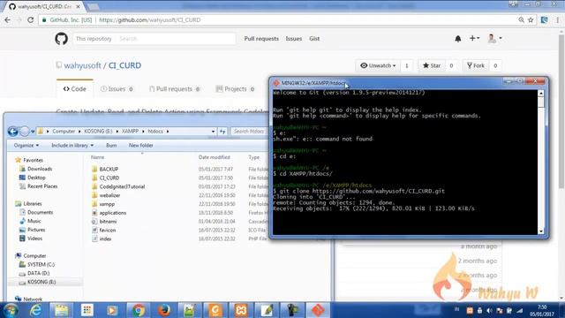The width and height of the screenshot is (565, 318).
Task: Open Firefox from taskbar
Action: point(164,310)
